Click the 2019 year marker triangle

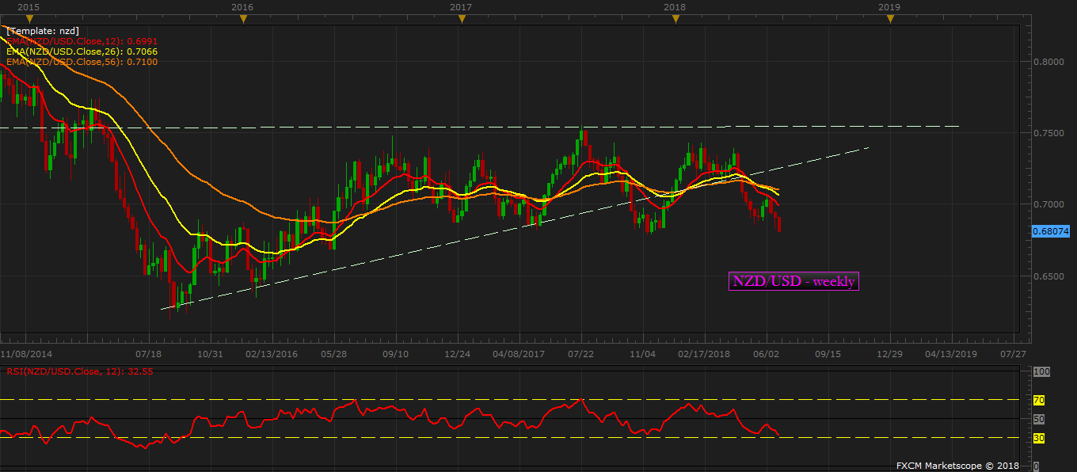coord(890,19)
